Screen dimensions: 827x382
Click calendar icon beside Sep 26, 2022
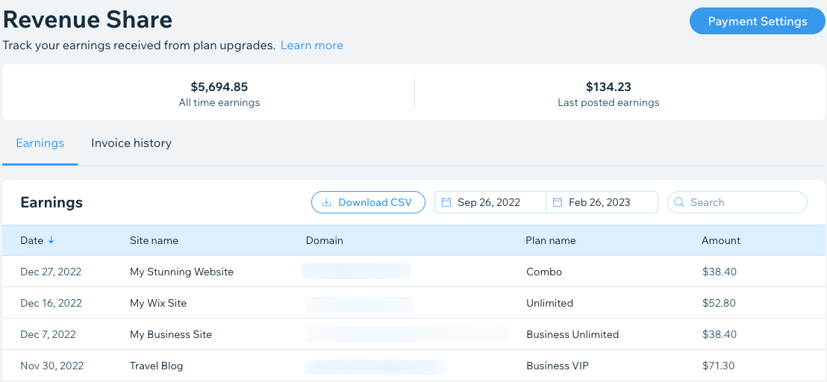pyautogui.click(x=446, y=202)
